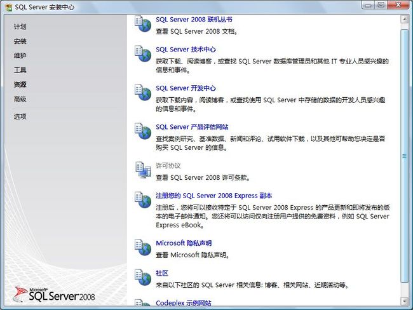Close the SQL Server 安装中心 window
This screenshot has width=413, height=310.
click(398, 5)
